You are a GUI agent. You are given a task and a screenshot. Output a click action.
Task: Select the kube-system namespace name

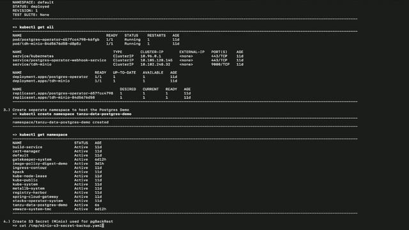(x=25, y=185)
